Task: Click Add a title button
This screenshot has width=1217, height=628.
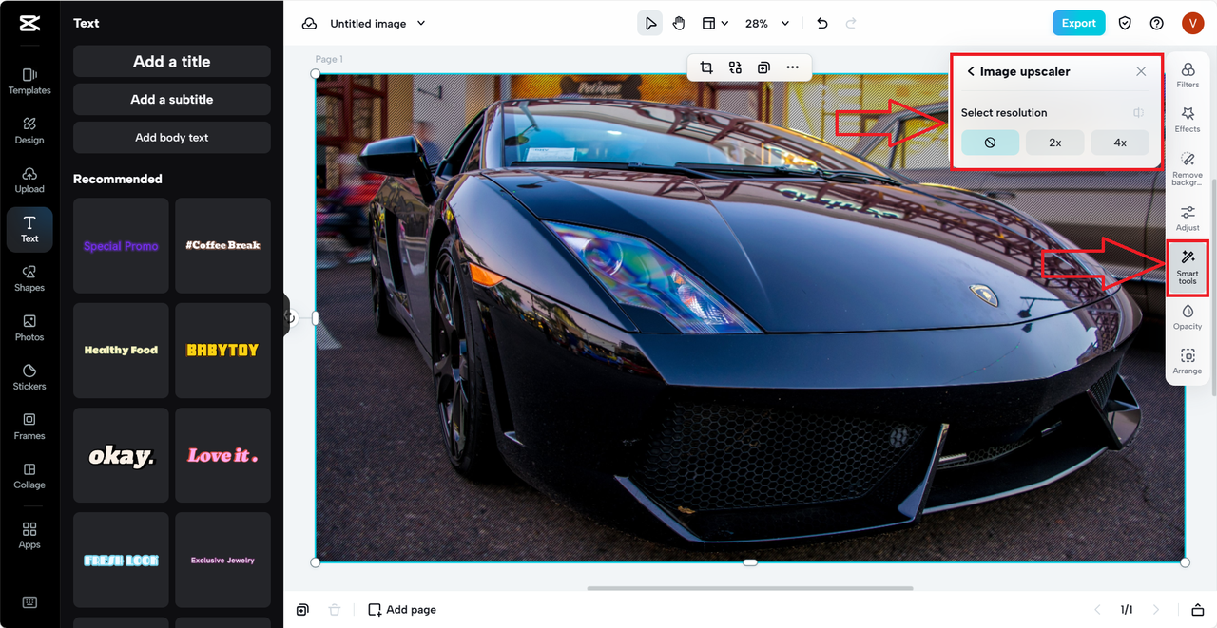Action: tap(172, 61)
